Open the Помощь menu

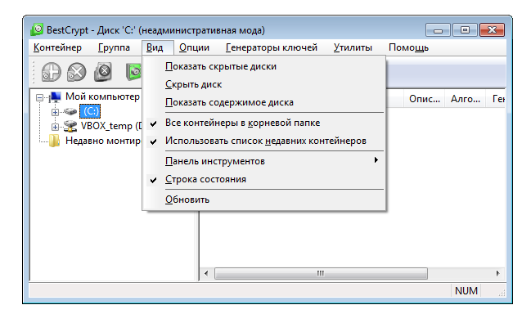[x=408, y=47]
